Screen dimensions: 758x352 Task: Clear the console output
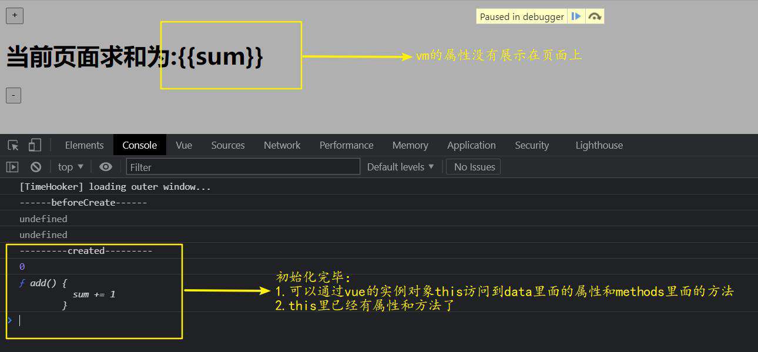[36, 167]
